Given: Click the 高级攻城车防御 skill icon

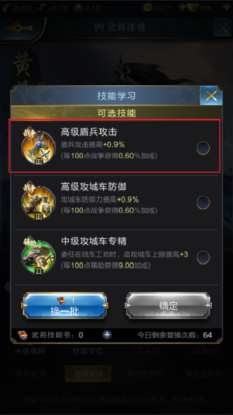Looking at the screenshot, I should 38,202.
